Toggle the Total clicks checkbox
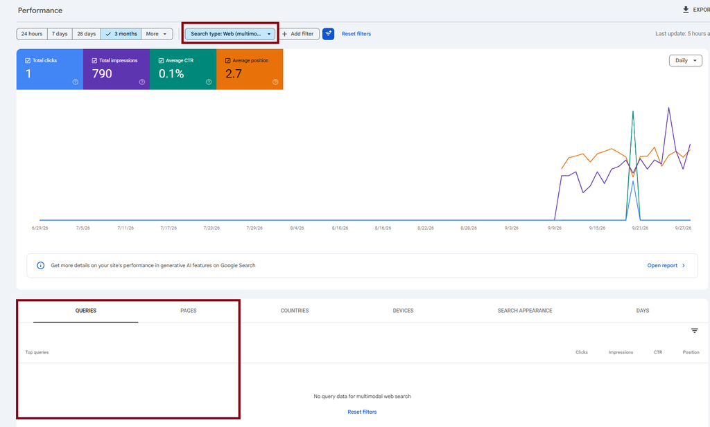710x427 pixels. (x=28, y=60)
